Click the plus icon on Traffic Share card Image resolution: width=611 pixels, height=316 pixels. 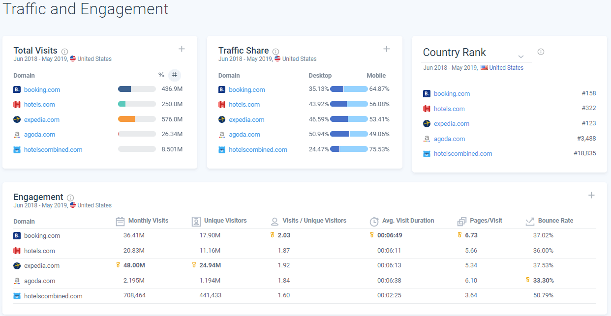(387, 49)
